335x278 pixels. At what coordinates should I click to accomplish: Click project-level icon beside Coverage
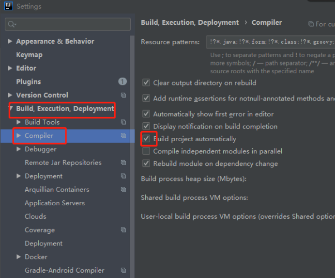click(x=123, y=230)
